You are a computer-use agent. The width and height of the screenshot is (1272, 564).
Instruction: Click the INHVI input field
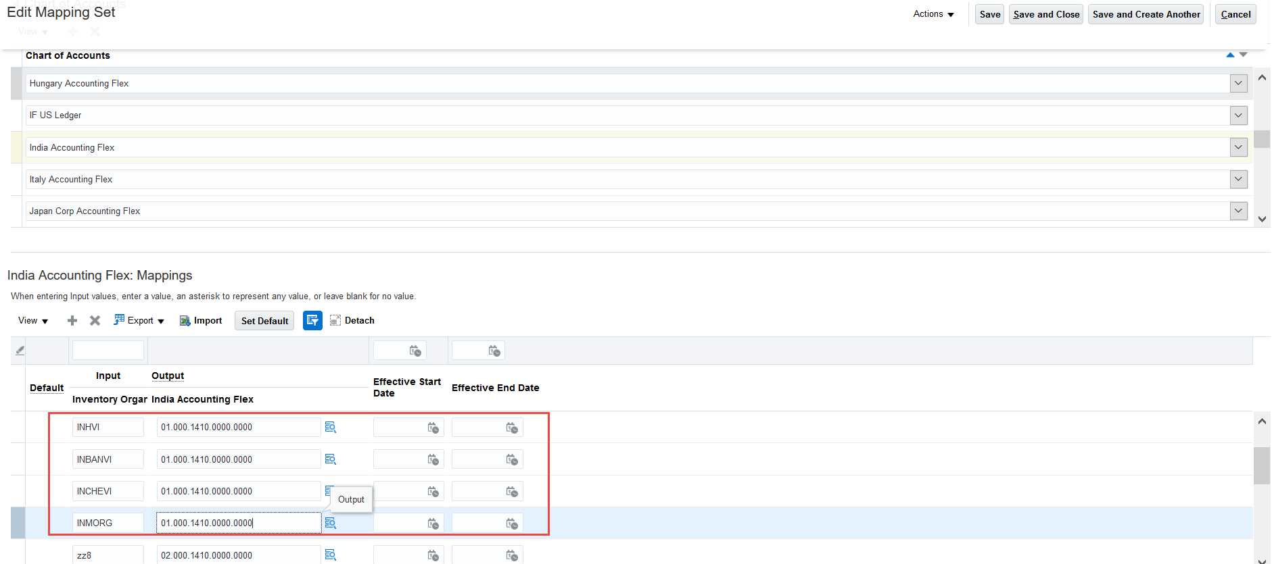pyautogui.click(x=108, y=428)
